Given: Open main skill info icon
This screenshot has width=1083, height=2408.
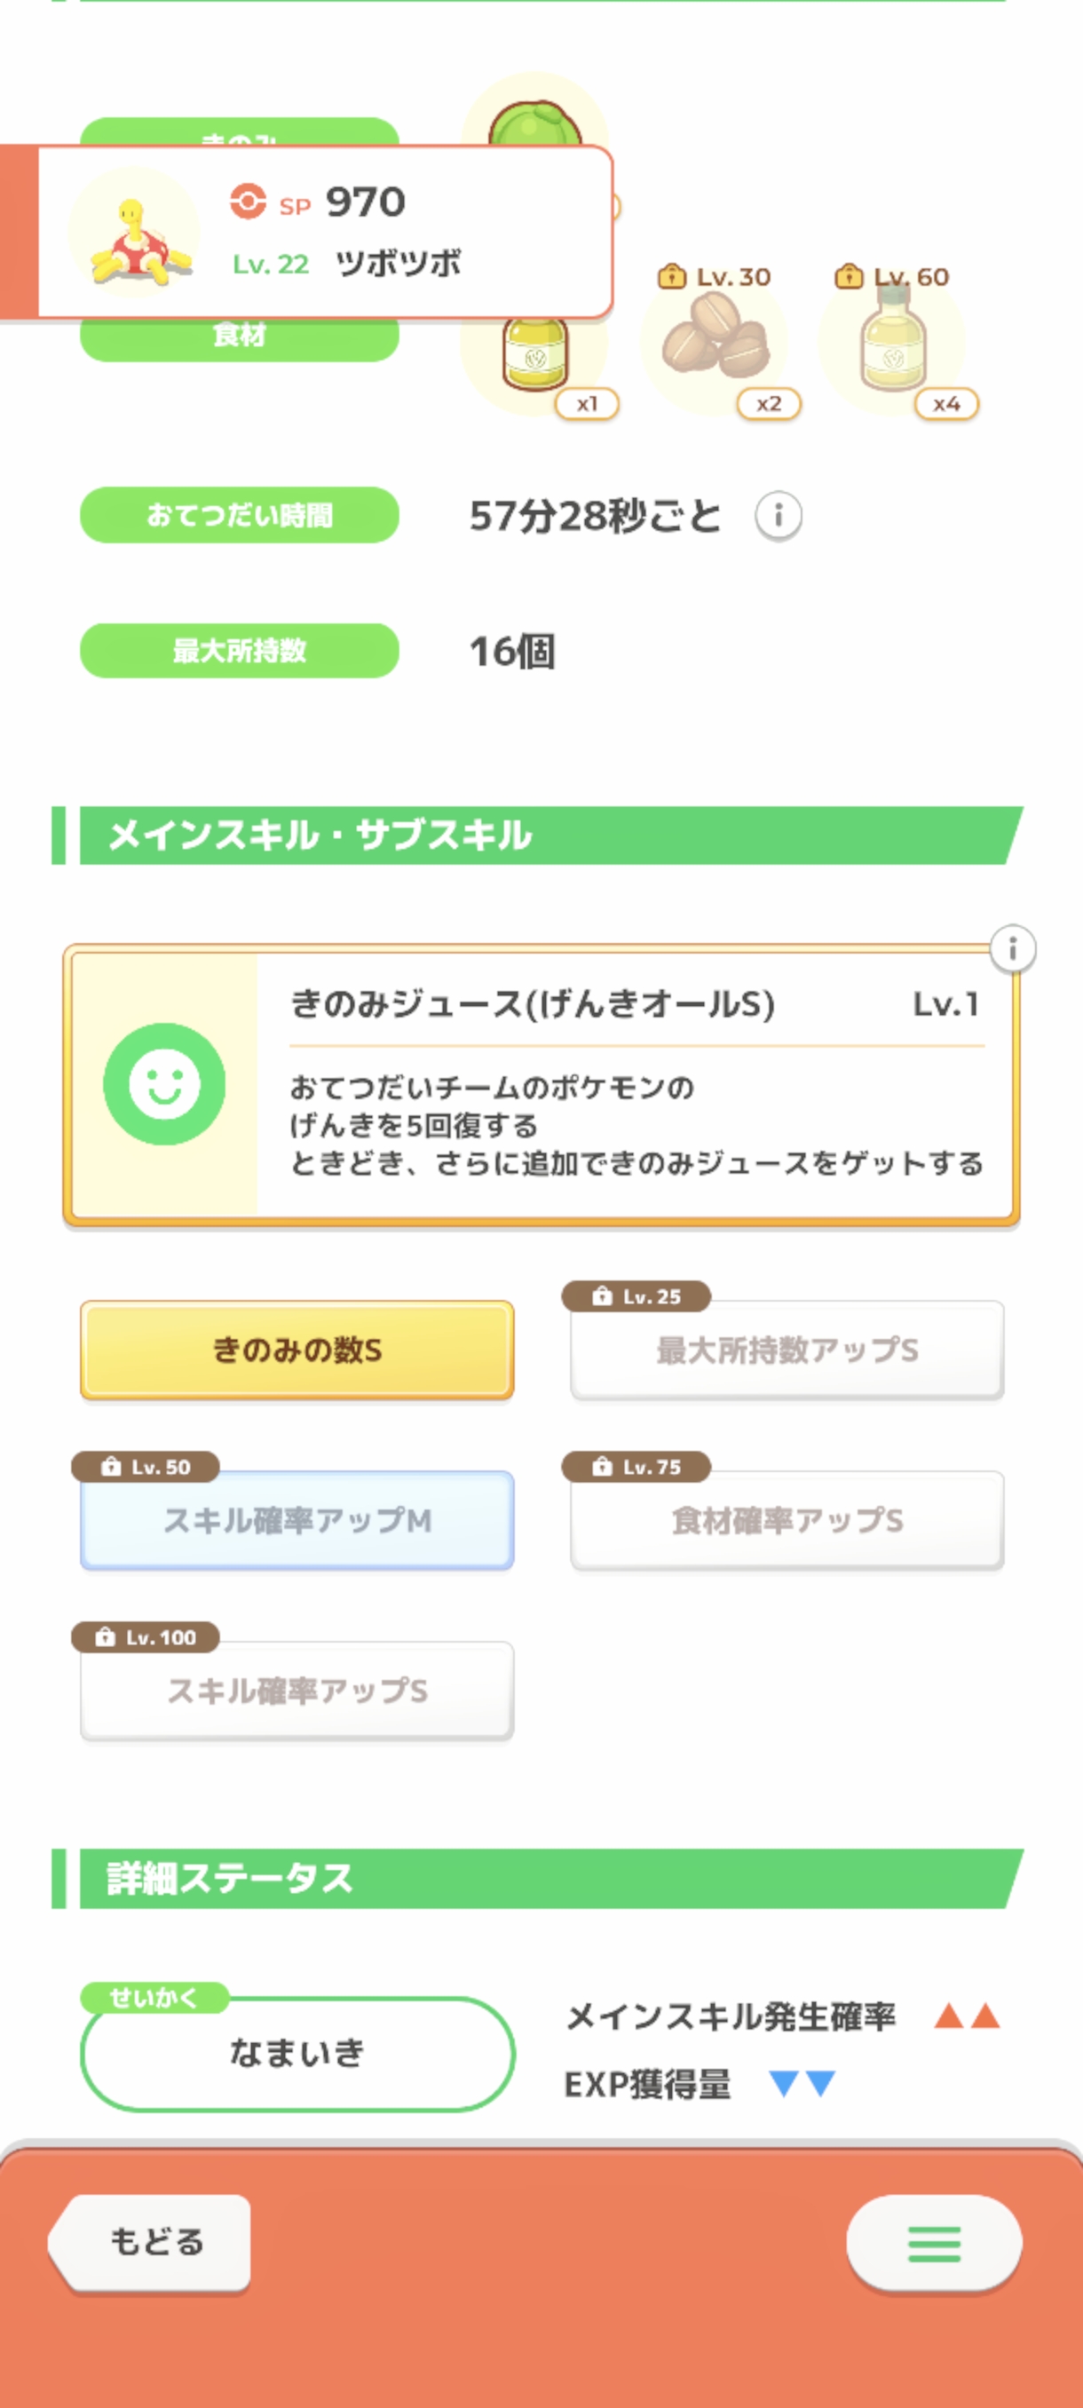Looking at the screenshot, I should click(x=1012, y=949).
